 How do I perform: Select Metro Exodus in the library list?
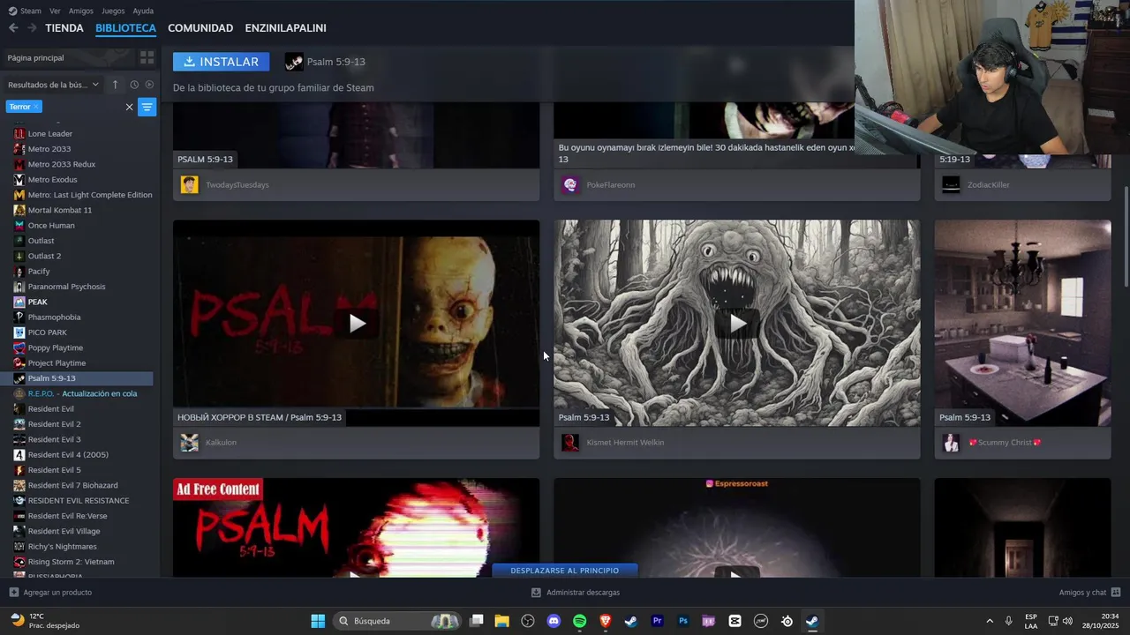(x=52, y=180)
